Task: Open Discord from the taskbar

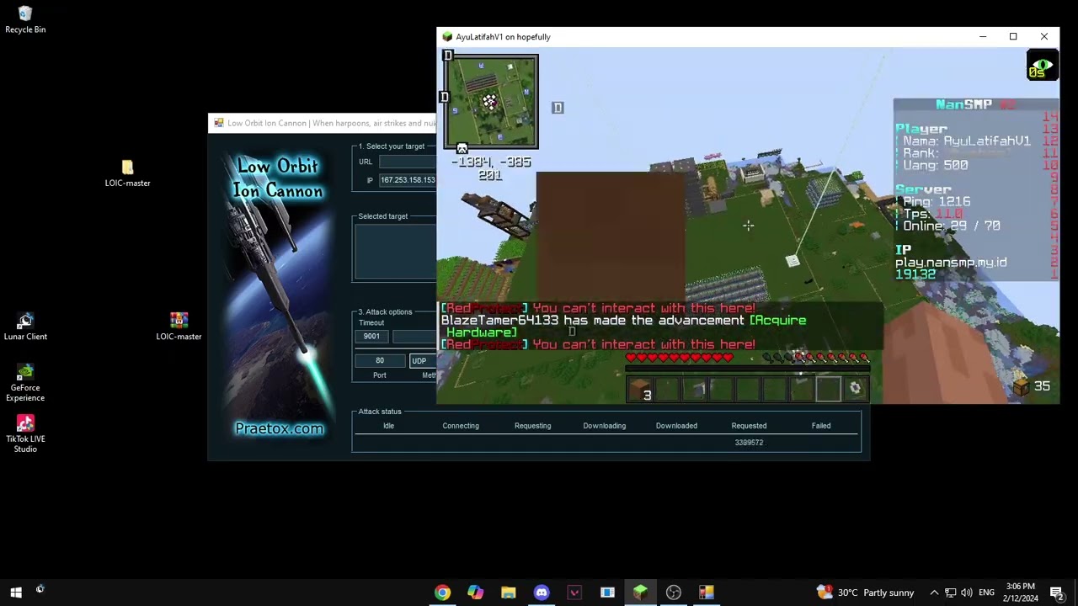Action: click(542, 593)
